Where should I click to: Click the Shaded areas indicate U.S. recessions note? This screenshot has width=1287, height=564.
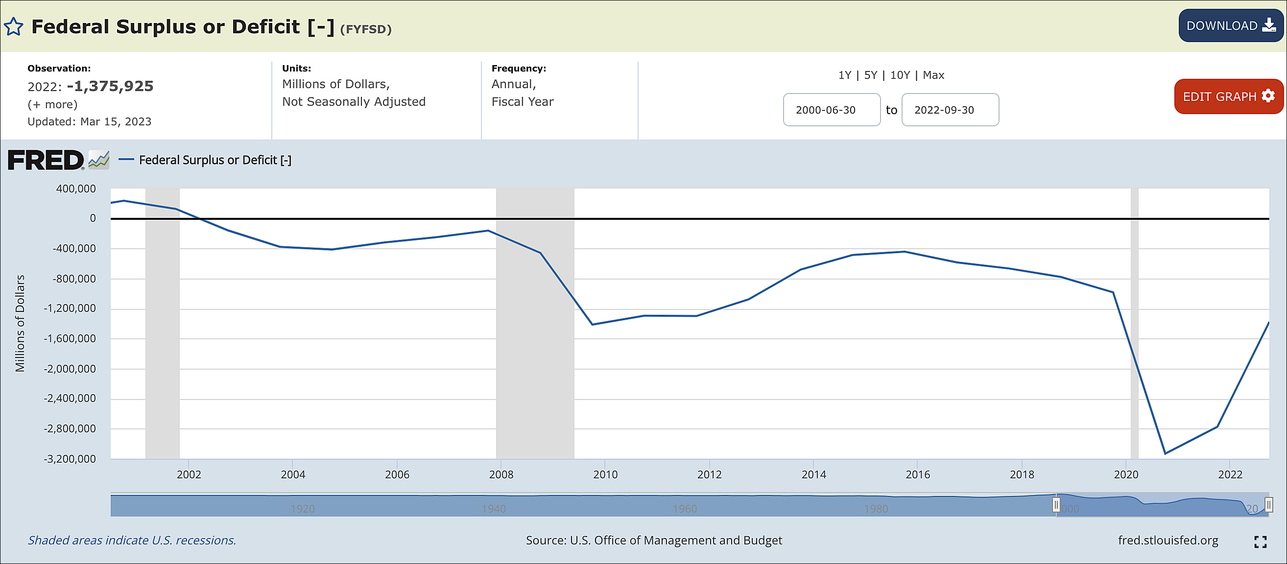coord(132,540)
